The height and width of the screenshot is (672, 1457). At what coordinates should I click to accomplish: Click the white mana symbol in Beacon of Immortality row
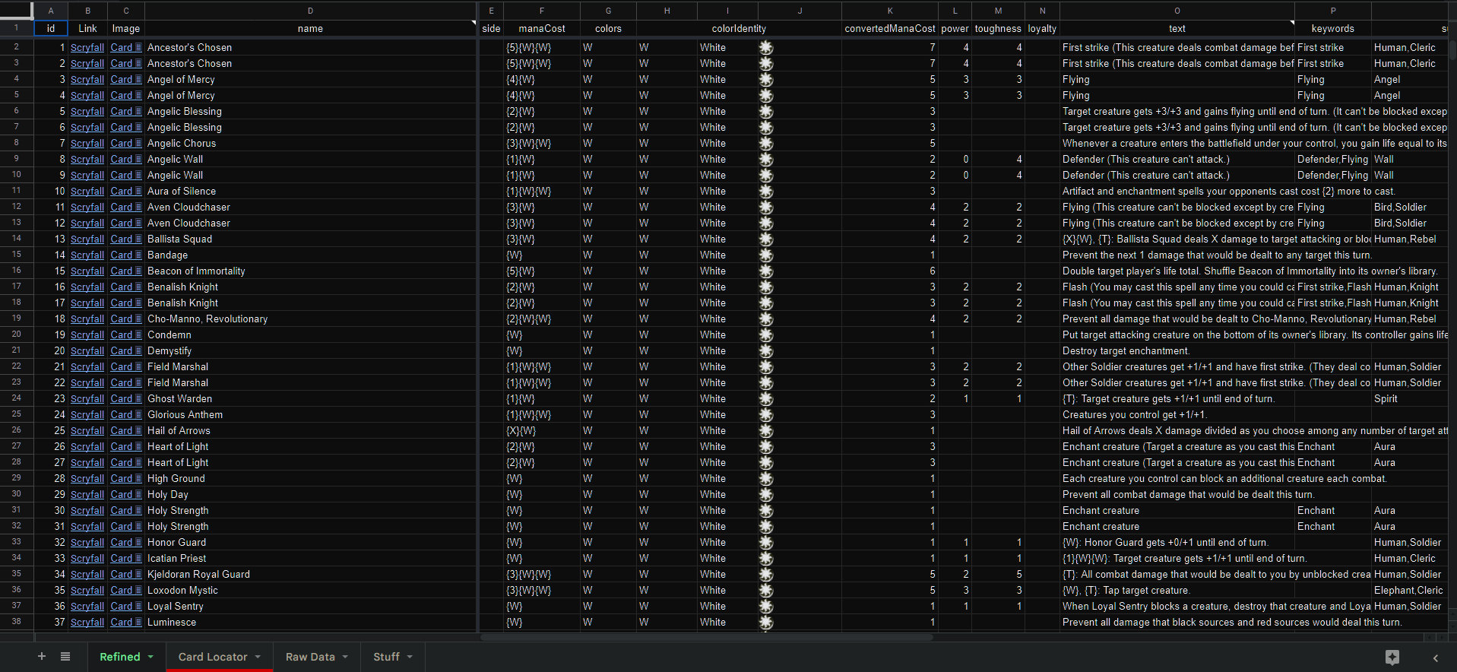pos(766,271)
